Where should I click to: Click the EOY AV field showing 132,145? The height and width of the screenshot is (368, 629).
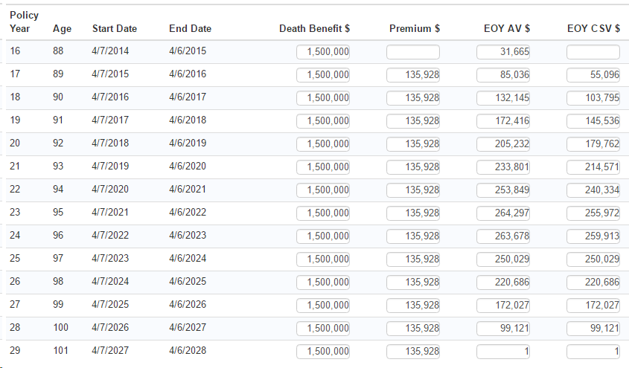503,98
